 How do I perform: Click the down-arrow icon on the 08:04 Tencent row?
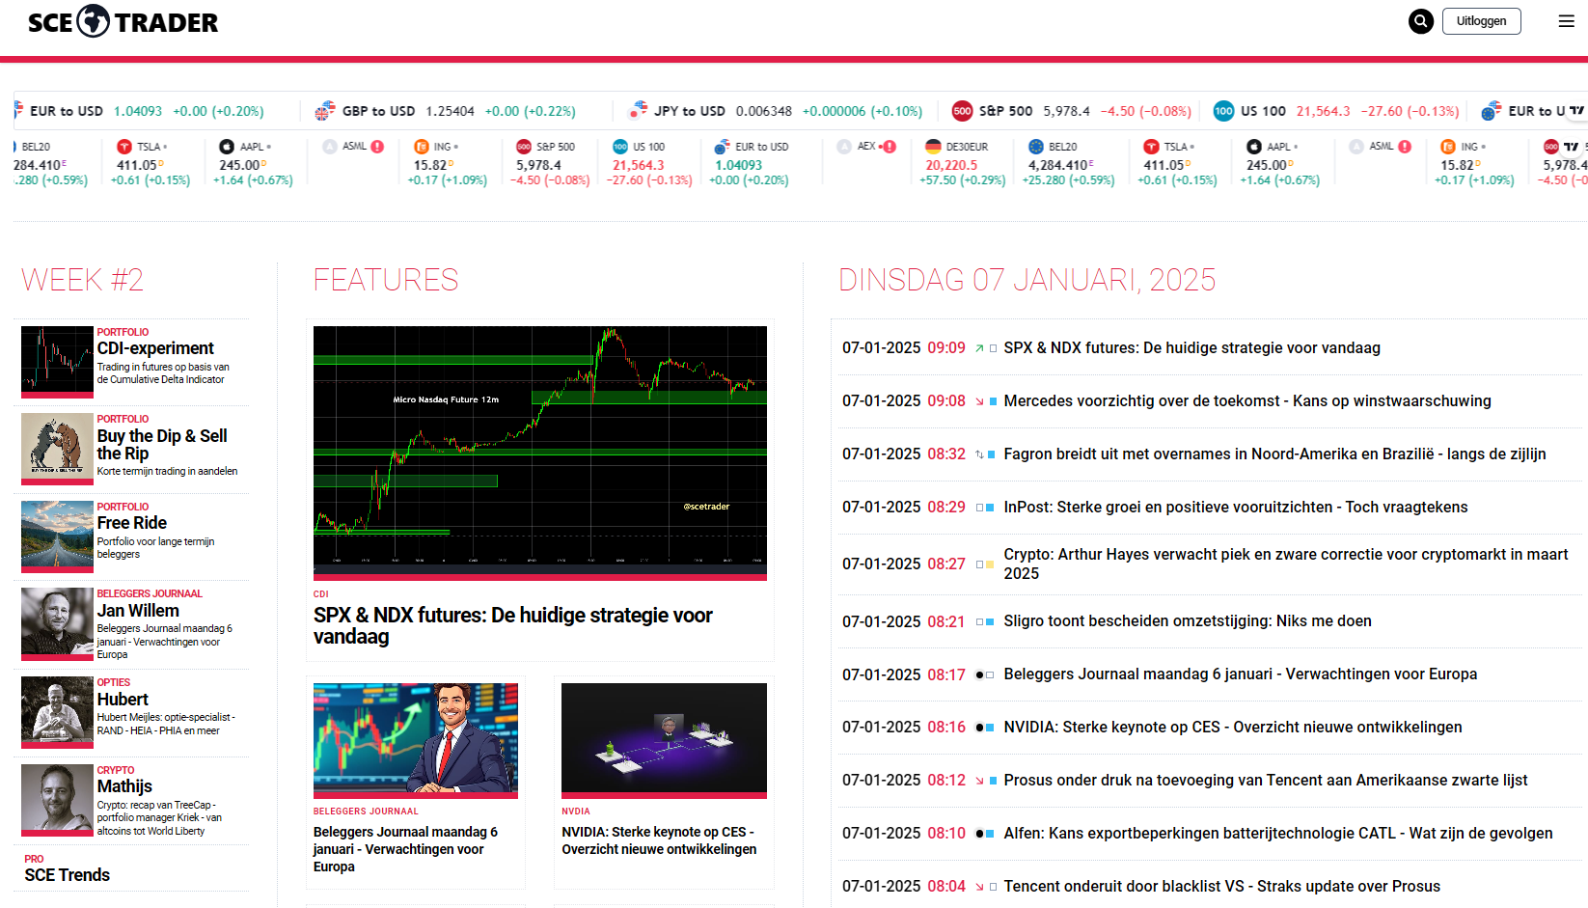979,887
